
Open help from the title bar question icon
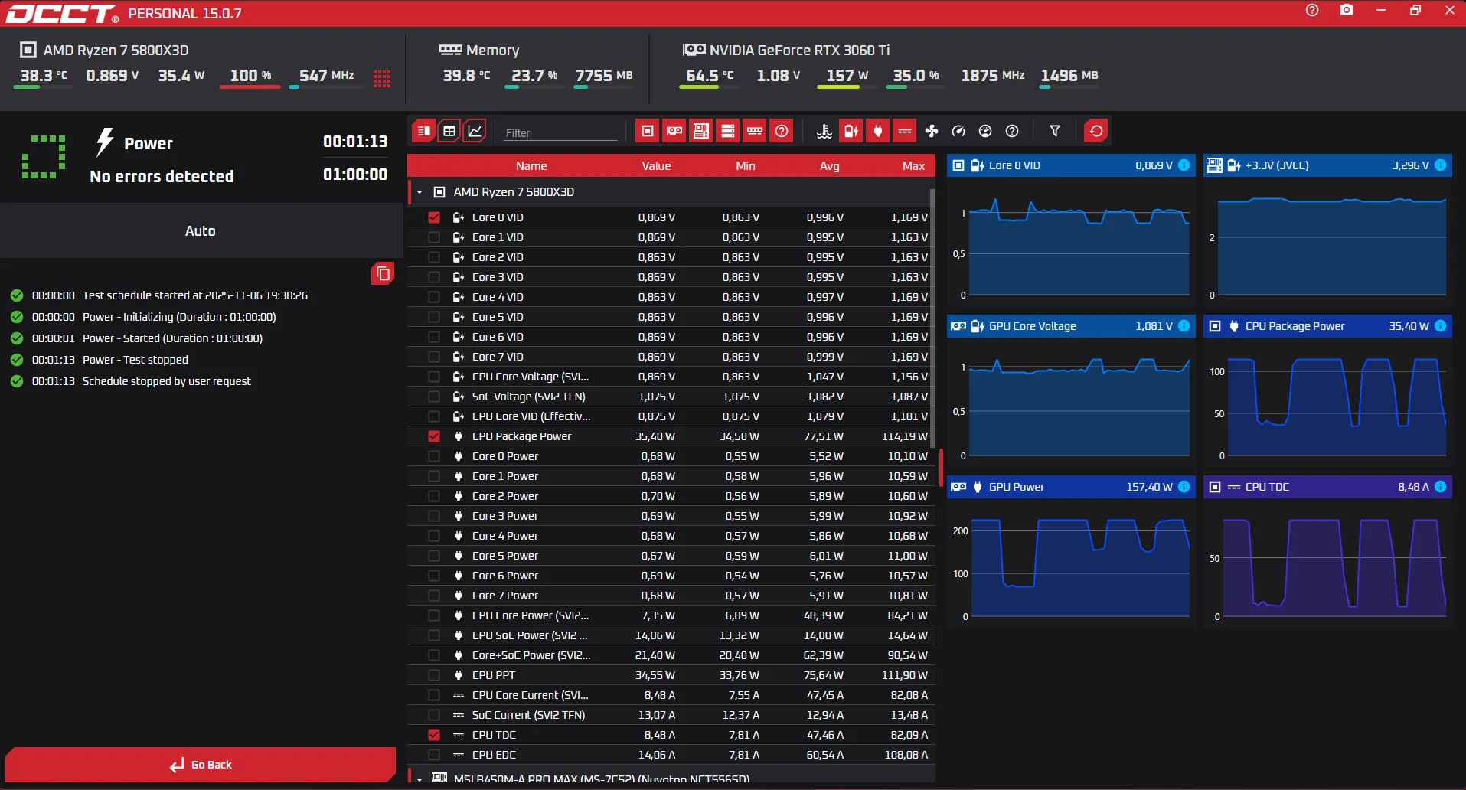pyautogui.click(x=1312, y=10)
